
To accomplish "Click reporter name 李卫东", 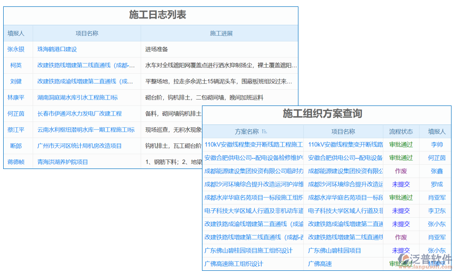I will 437,211.
